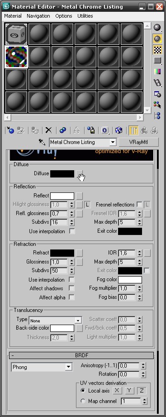The height and width of the screenshot is (417, 166).
Task: Enable Affect alpha checkbox
Action: (71, 297)
